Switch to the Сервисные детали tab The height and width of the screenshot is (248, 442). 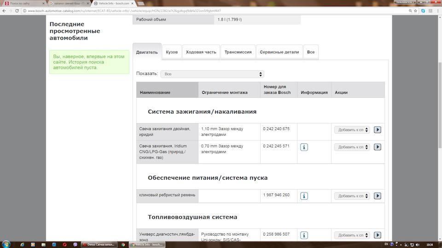point(279,52)
